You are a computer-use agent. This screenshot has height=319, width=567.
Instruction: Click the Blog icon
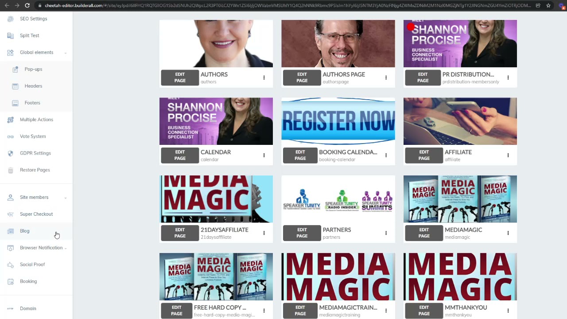[x=10, y=231]
